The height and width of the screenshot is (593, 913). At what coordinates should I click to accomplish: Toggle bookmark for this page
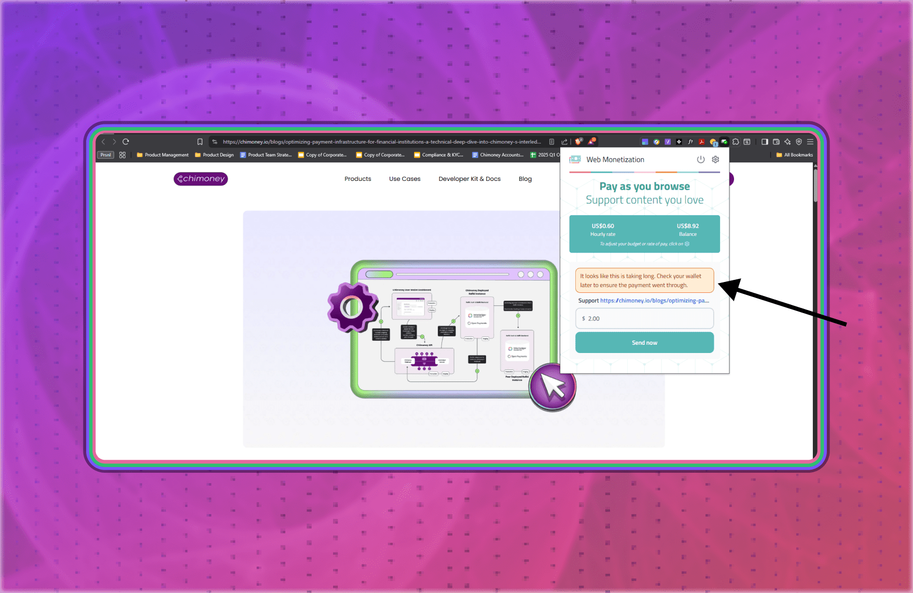200,142
